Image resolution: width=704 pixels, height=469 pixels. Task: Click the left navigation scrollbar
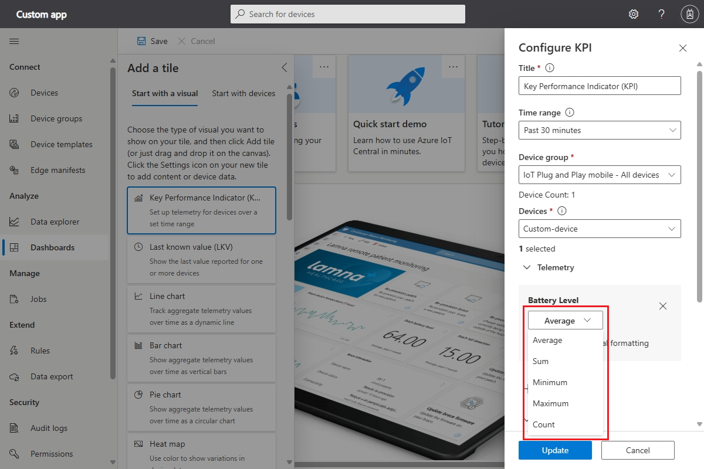click(113, 223)
